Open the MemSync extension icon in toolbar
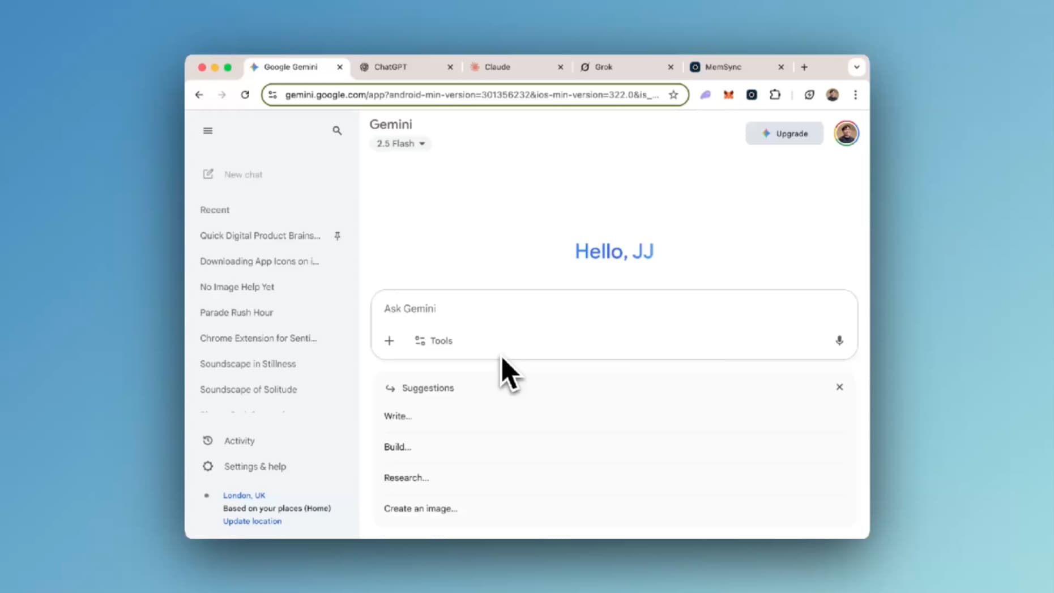The image size is (1054, 593). point(752,95)
